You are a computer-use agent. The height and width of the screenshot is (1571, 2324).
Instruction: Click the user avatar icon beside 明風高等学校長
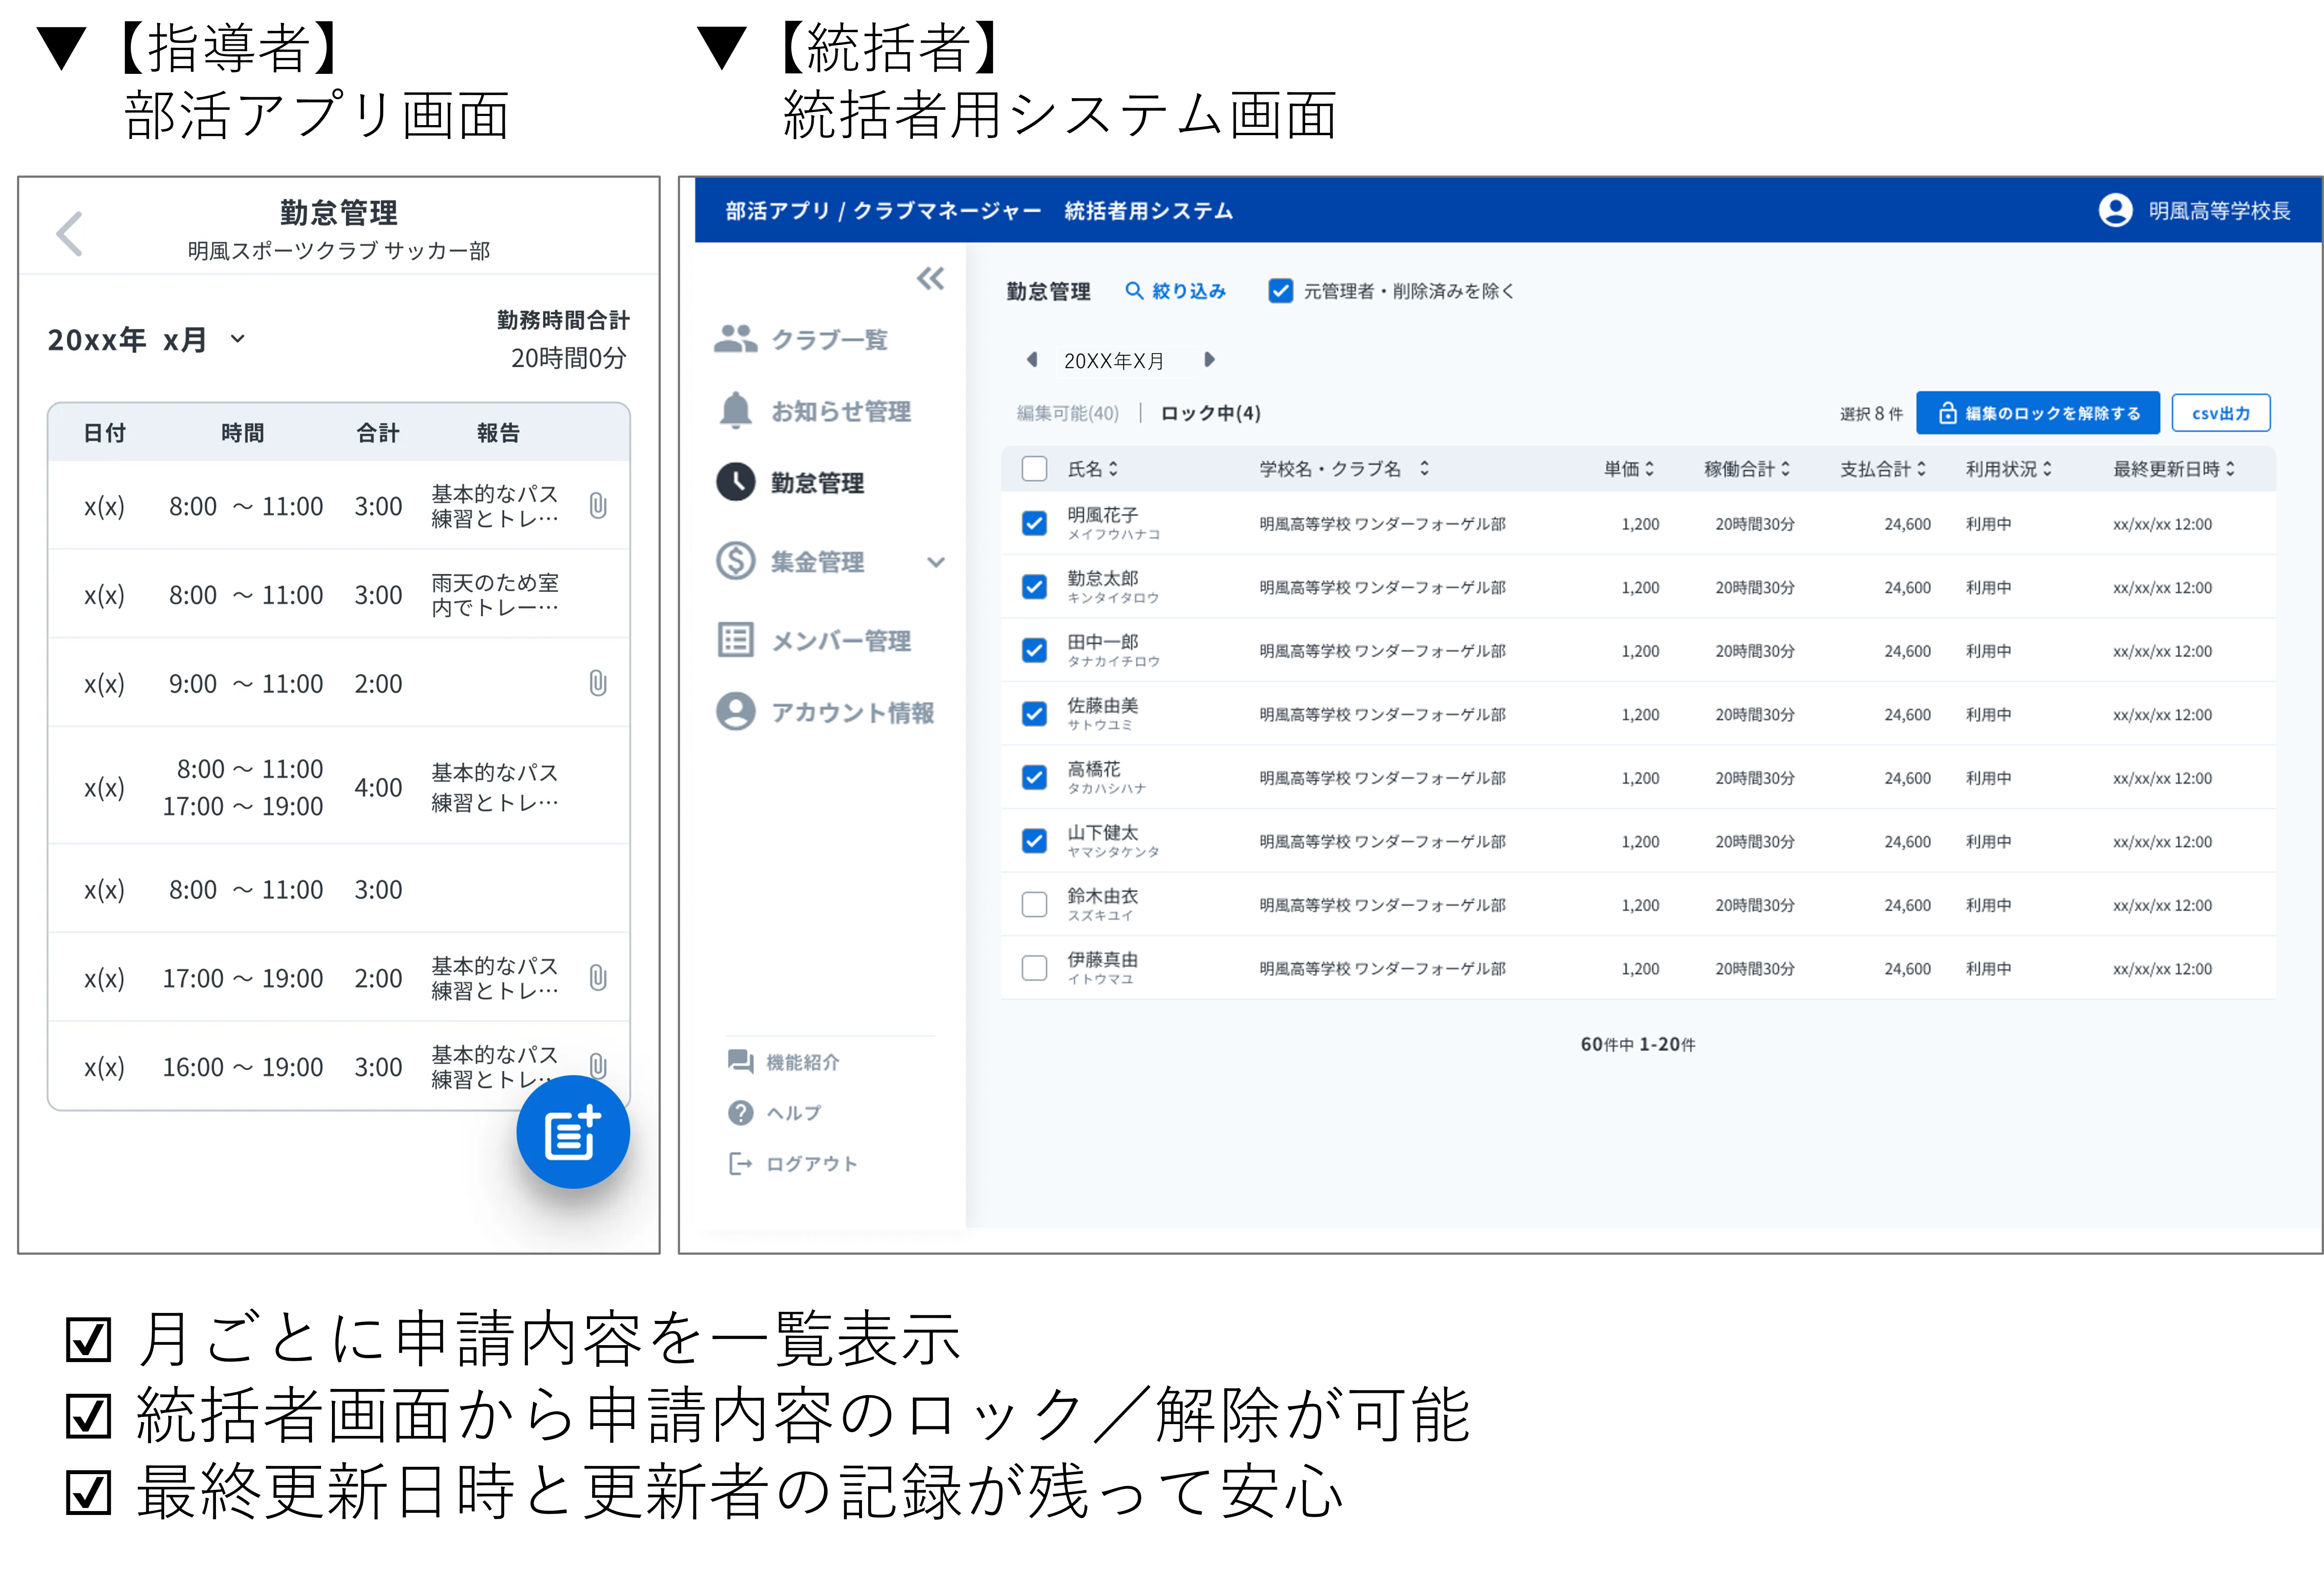[2115, 210]
